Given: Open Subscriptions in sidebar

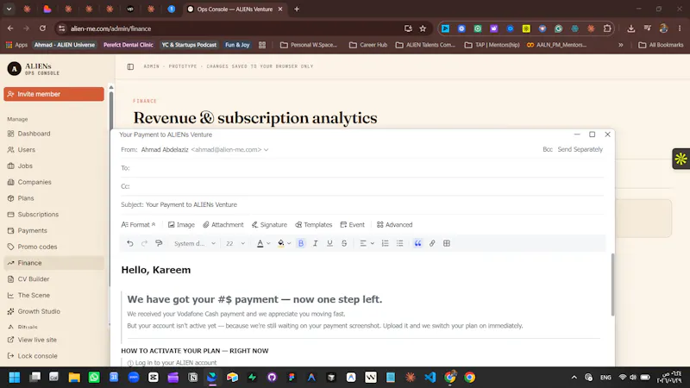Looking at the screenshot, I should coord(53,215).
